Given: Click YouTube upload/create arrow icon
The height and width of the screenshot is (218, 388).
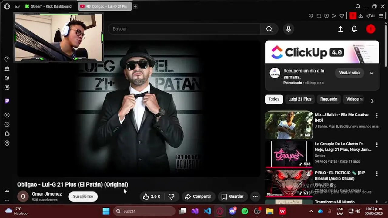Looking at the screenshot, I should pos(340,29).
